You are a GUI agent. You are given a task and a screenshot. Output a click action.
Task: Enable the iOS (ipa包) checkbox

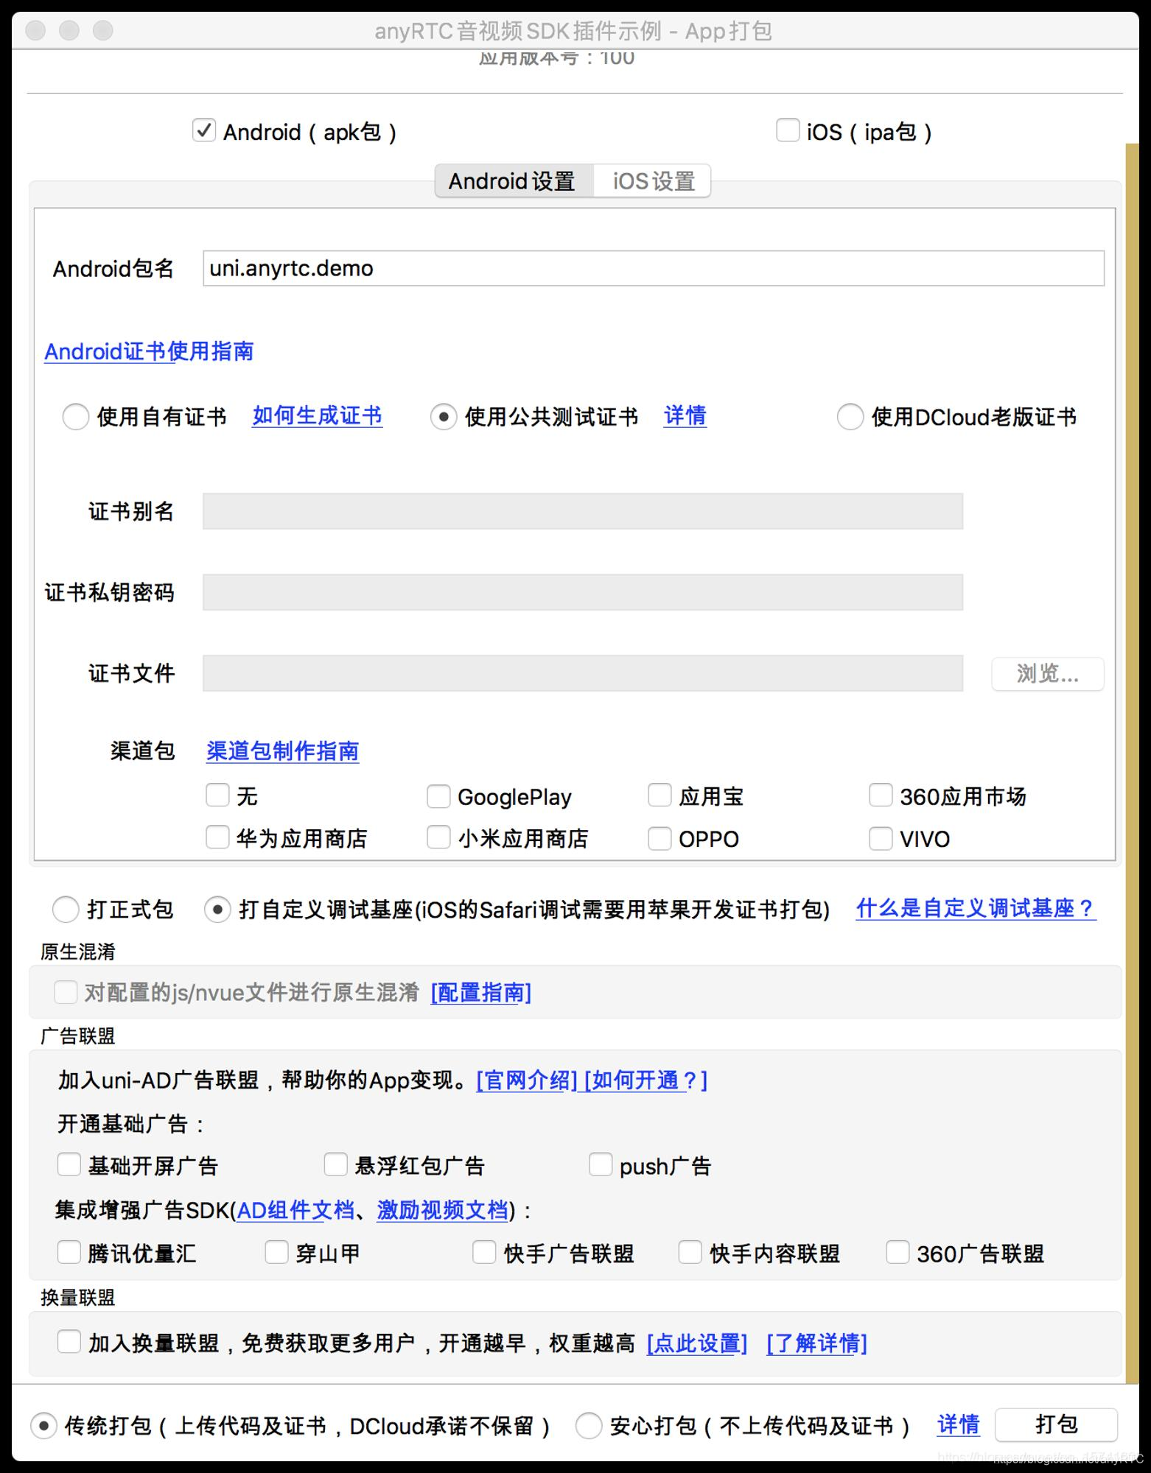click(x=788, y=131)
